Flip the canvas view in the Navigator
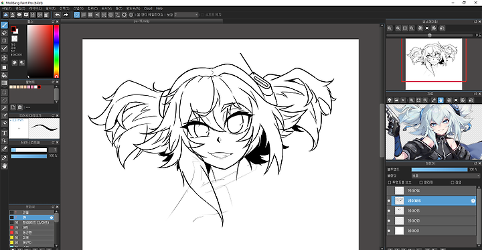Viewport: 482px width, 250px height. pos(442,28)
